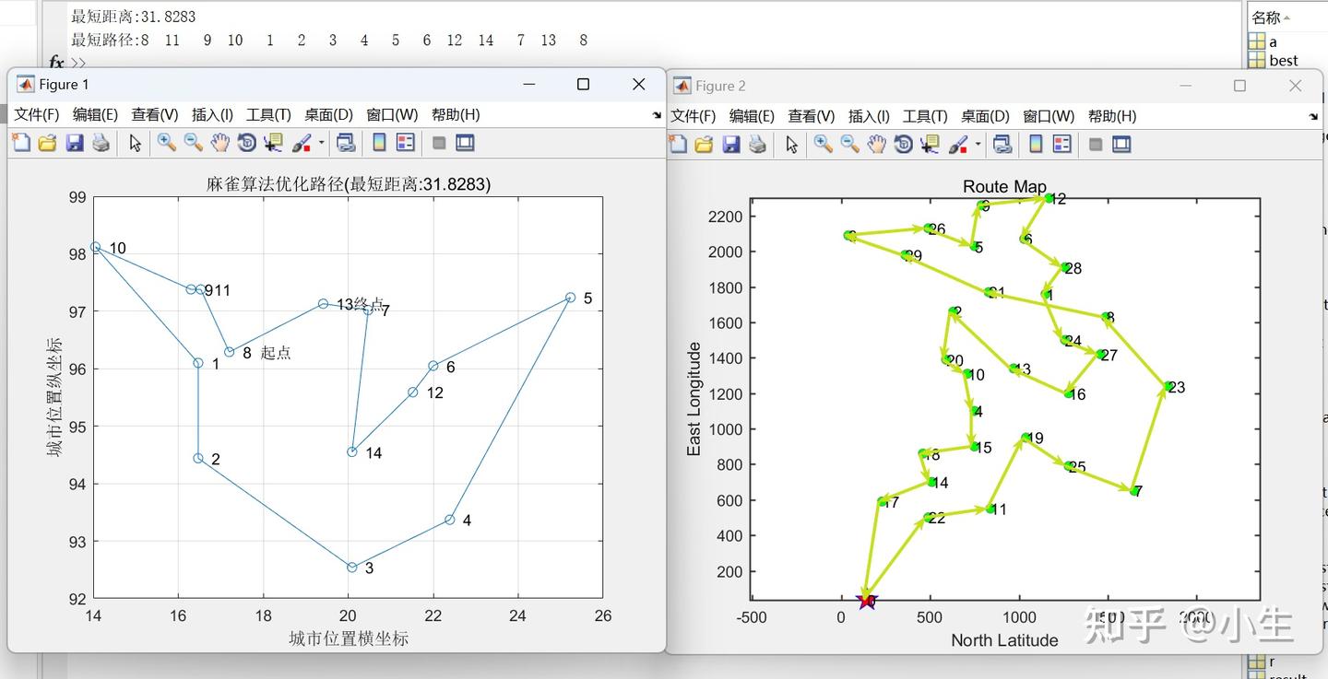Click Show Plot Tools button in Figure 2
This screenshot has width=1328, height=679.
pos(1121,144)
